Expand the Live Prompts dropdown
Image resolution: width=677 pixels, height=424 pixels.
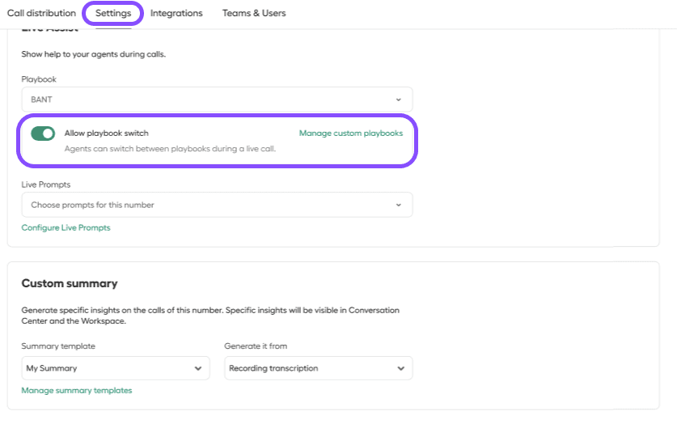pyautogui.click(x=216, y=205)
